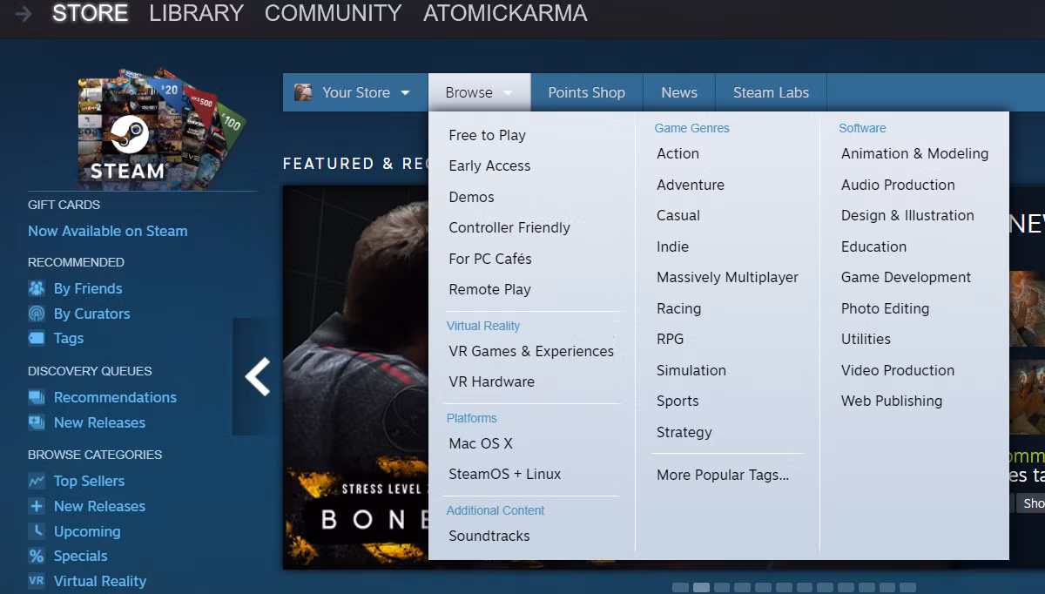The width and height of the screenshot is (1045, 594).
Task: Choose Mac OS X platform
Action: pos(481,443)
